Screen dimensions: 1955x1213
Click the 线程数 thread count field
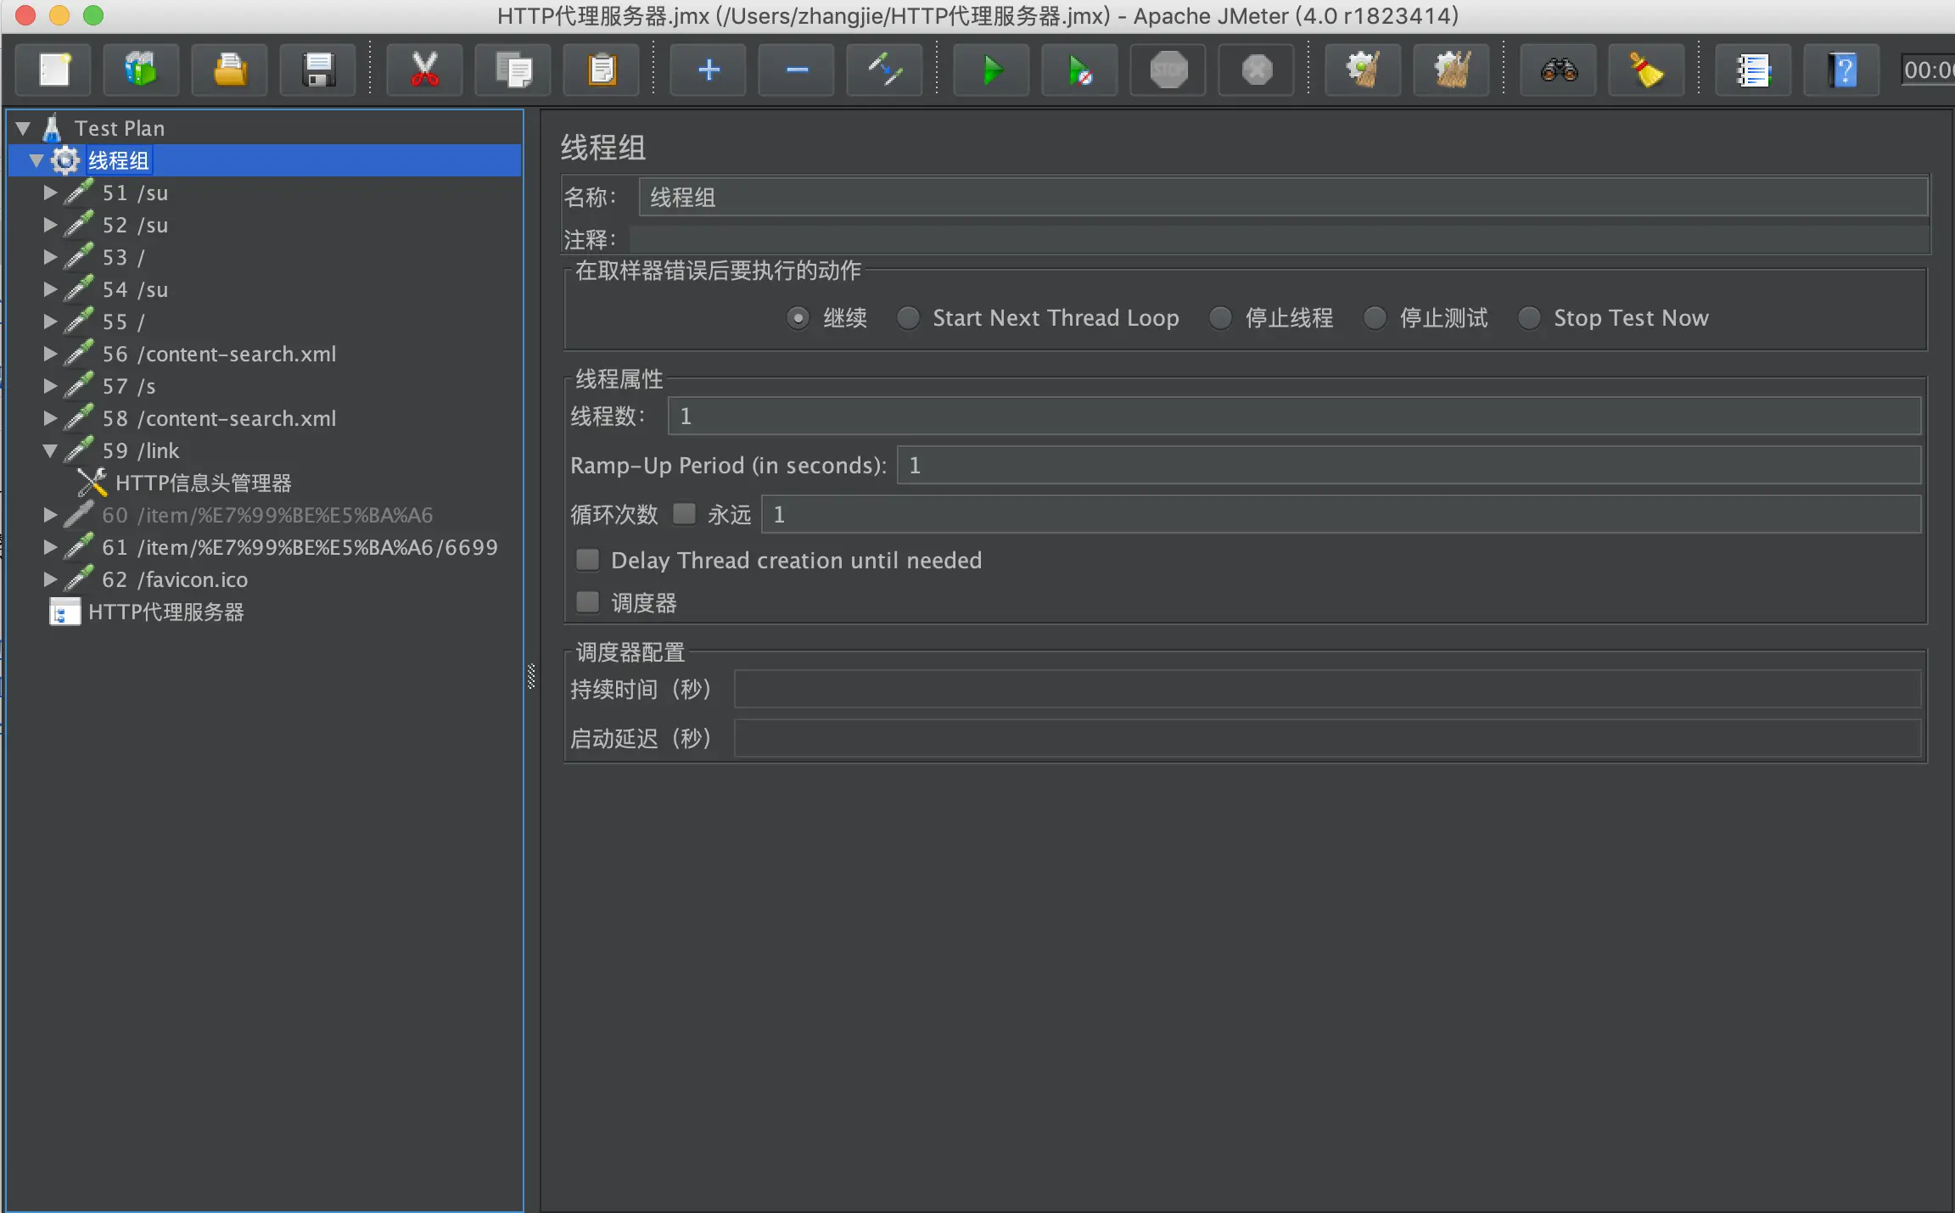coord(1293,416)
